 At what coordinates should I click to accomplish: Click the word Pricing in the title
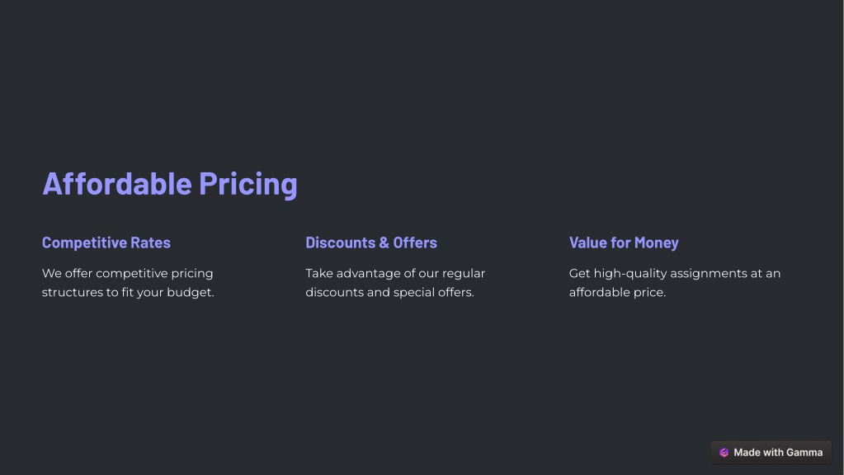pos(248,185)
